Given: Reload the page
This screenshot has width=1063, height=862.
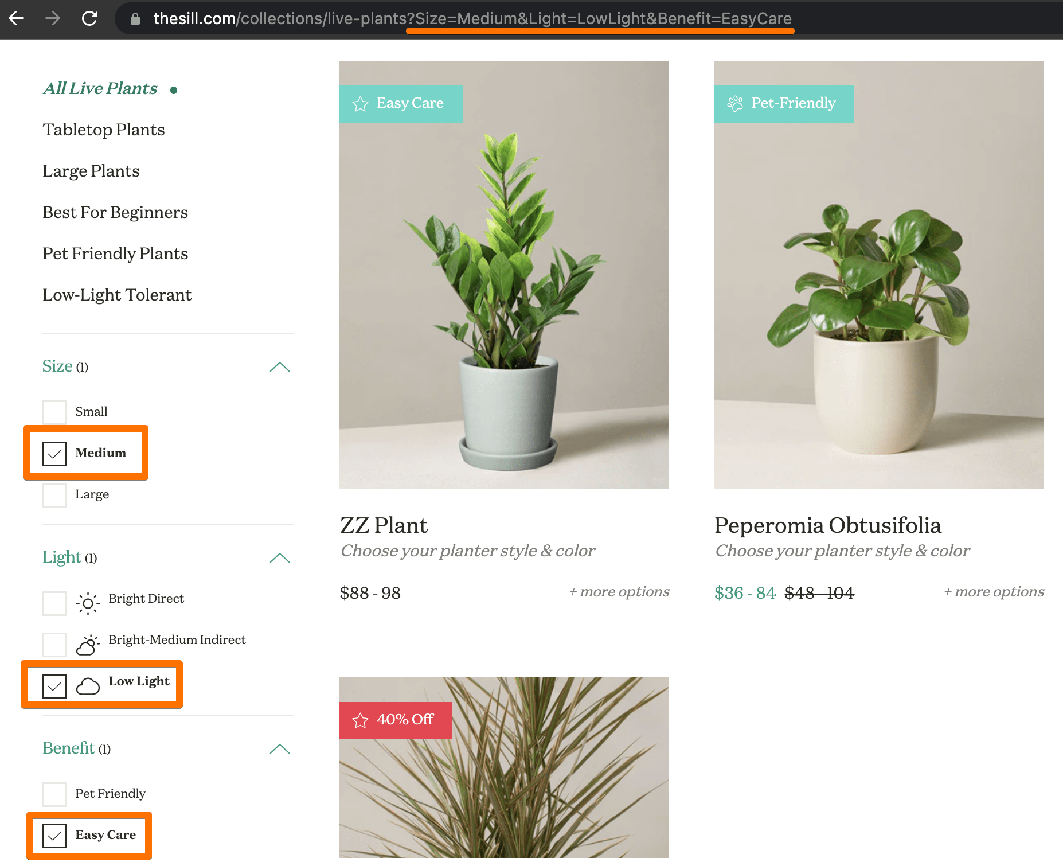Looking at the screenshot, I should (x=90, y=18).
